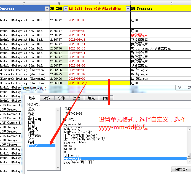The width and height of the screenshot is (191, 174).
Task: Select 会计专用 category
Action: (x=34, y=119)
